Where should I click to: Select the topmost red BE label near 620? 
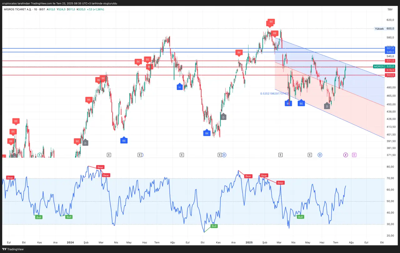click(x=271, y=22)
